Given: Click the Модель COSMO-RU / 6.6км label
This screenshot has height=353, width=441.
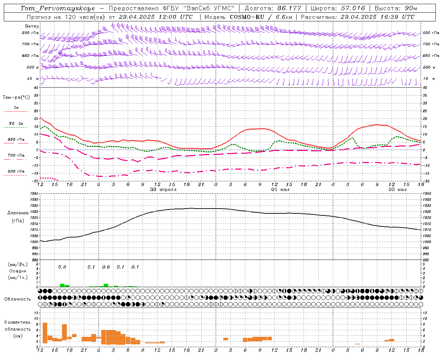Looking at the screenshot, I should click(248, 17).
